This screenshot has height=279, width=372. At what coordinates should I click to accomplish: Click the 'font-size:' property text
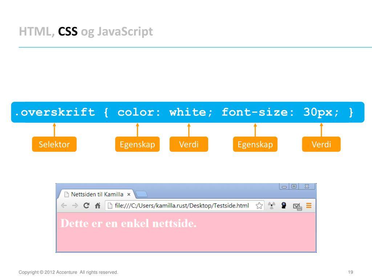pyautogui.click(x=258, y=112)
